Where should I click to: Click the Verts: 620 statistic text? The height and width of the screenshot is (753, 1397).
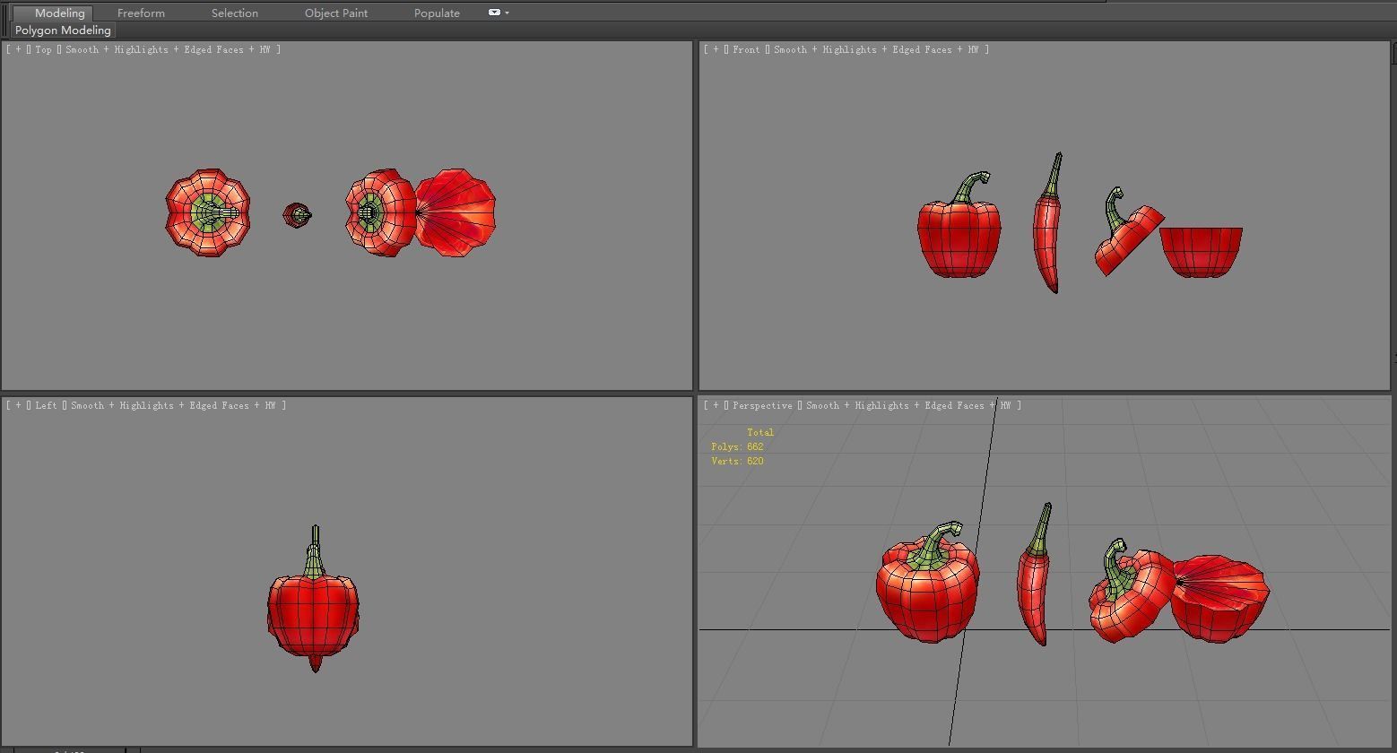click(x=737, y=461)
